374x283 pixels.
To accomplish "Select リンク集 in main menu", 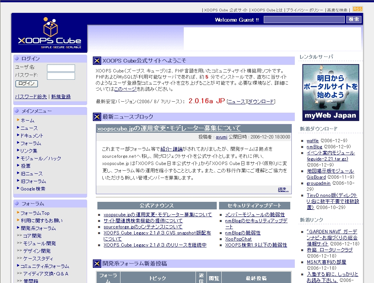I will click(x=29, y=151).
